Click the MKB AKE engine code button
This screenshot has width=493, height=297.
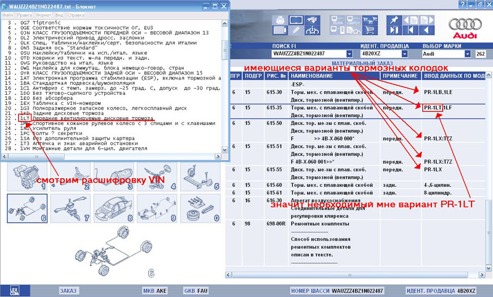[155, 290]
